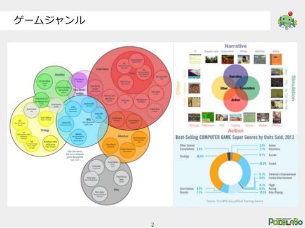Click the Role-Playing 12.3% label

click(271, 193)
